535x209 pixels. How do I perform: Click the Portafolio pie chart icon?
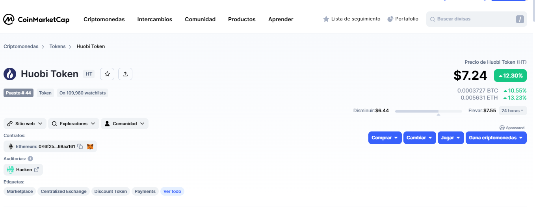click(x=390, y=19)
